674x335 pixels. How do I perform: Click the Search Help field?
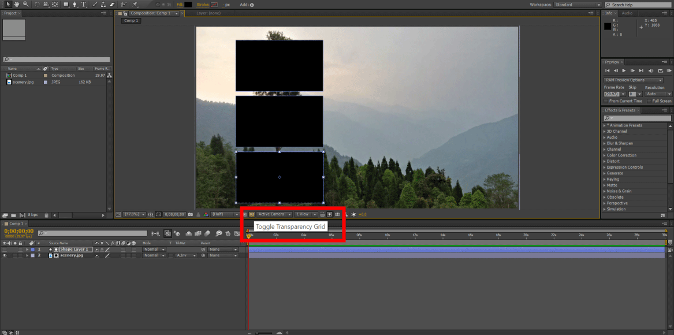click(638, 5)
